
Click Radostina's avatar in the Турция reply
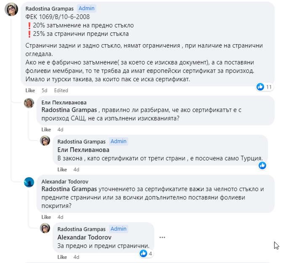pos(45,141)
